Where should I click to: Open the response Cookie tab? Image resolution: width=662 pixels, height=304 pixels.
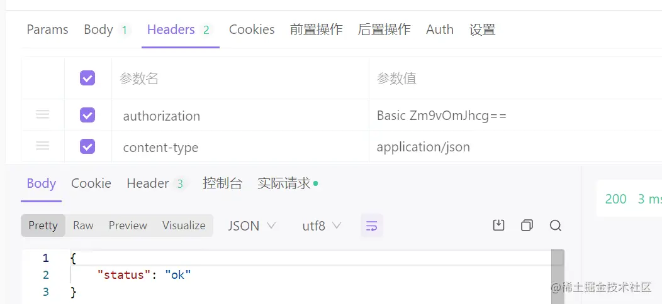coord(91,183)
